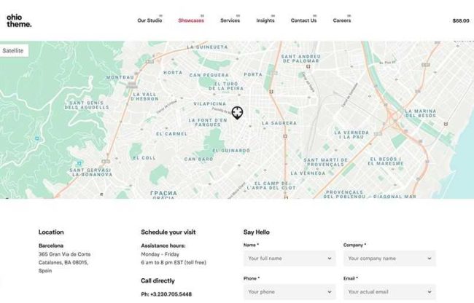The height and width of the screenshot is (303, 474).
Task: Open the Insights menu
Action: [x=265, y=20]
